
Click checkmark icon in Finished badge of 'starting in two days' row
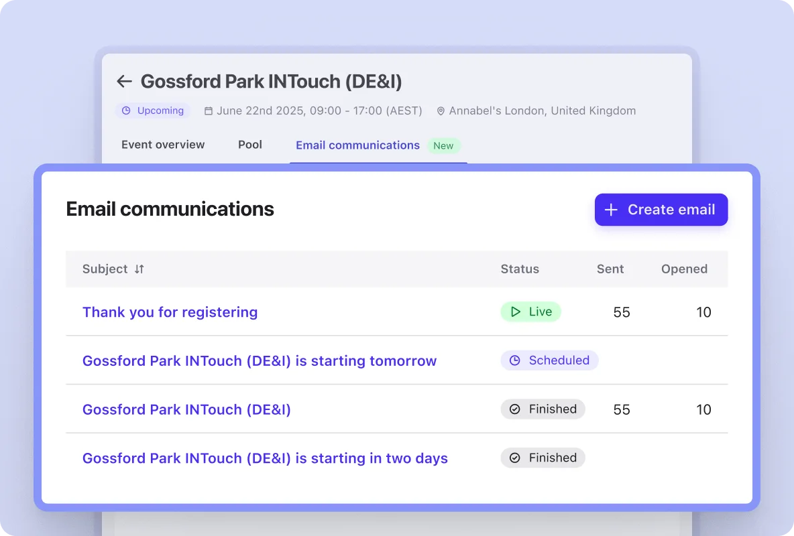coord(514,458)
